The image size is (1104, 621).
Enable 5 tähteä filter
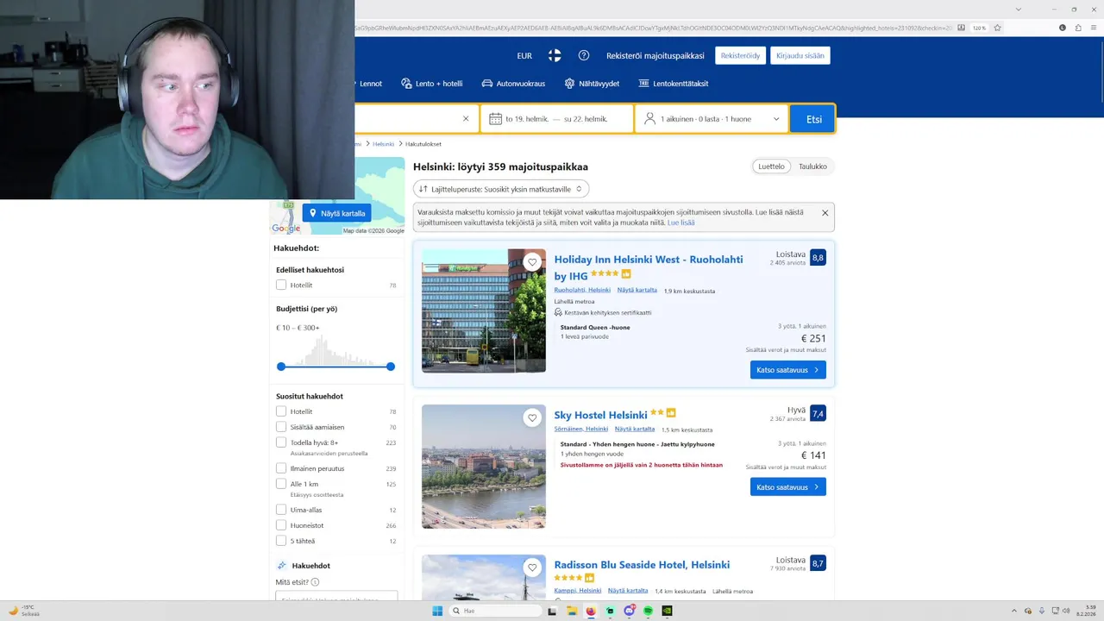(x=281, y=541)
